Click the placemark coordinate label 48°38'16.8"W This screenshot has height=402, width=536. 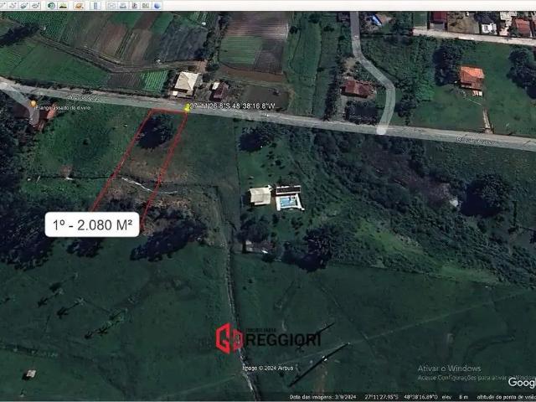[253, 106]
